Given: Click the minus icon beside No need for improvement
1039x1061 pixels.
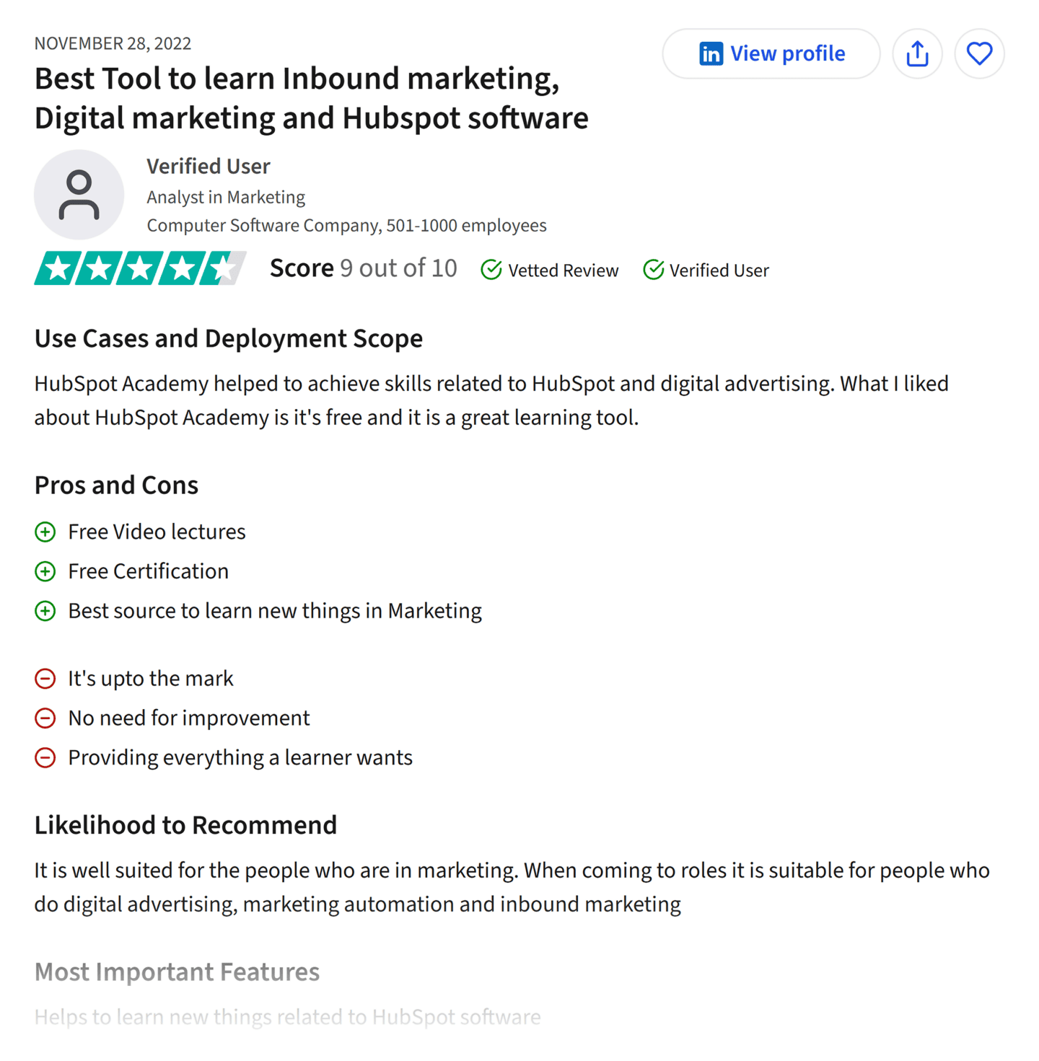Looking at the screenshot, I should point(45,718).
